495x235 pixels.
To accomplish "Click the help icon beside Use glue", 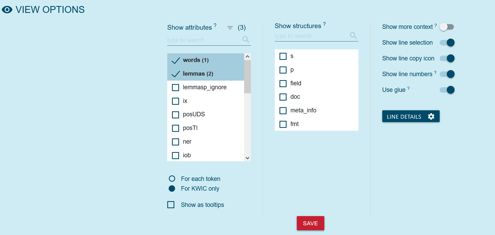I will [x=408, y=88].
